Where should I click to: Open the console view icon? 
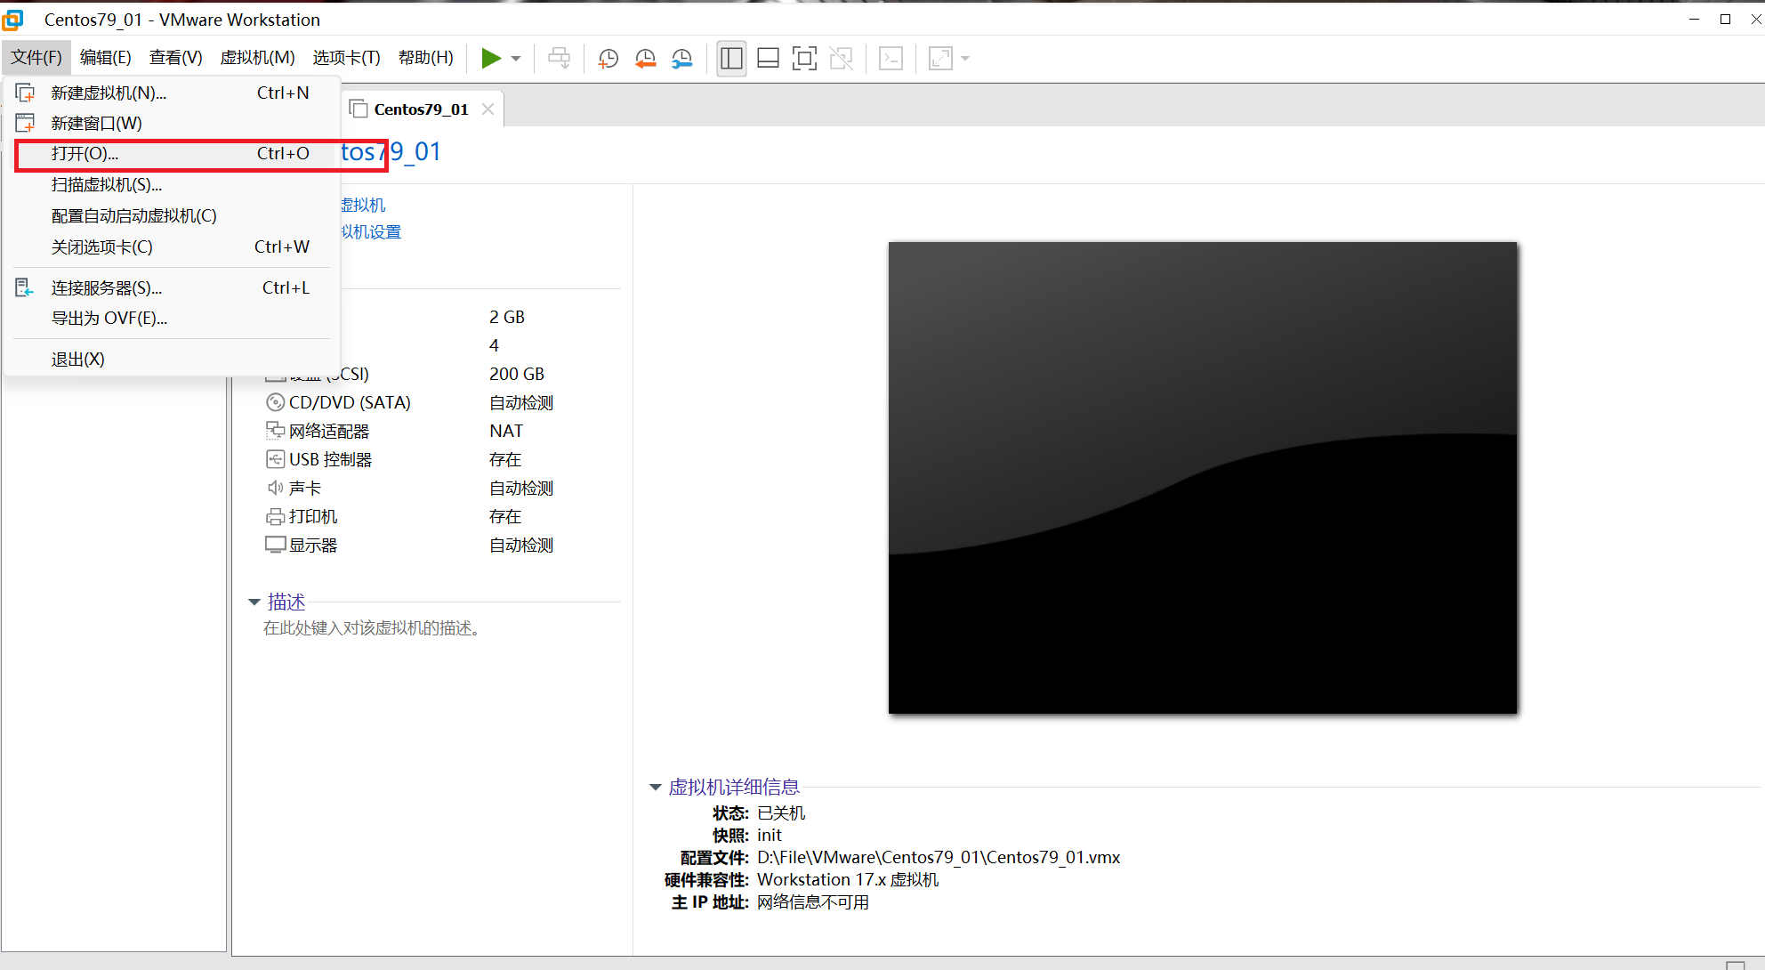pos(891,59)
